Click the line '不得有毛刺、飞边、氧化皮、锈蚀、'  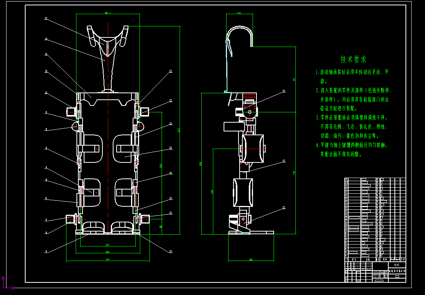(x=355, y=126)
